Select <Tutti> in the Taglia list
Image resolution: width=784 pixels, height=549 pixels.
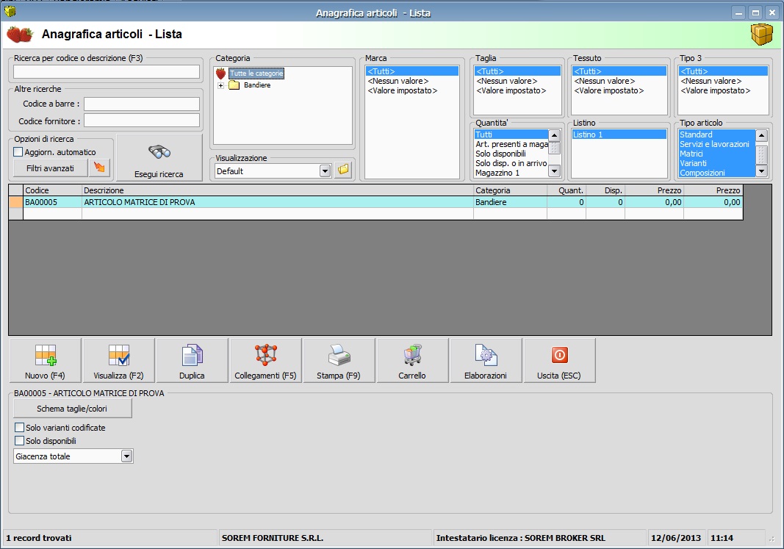point(517,71)
